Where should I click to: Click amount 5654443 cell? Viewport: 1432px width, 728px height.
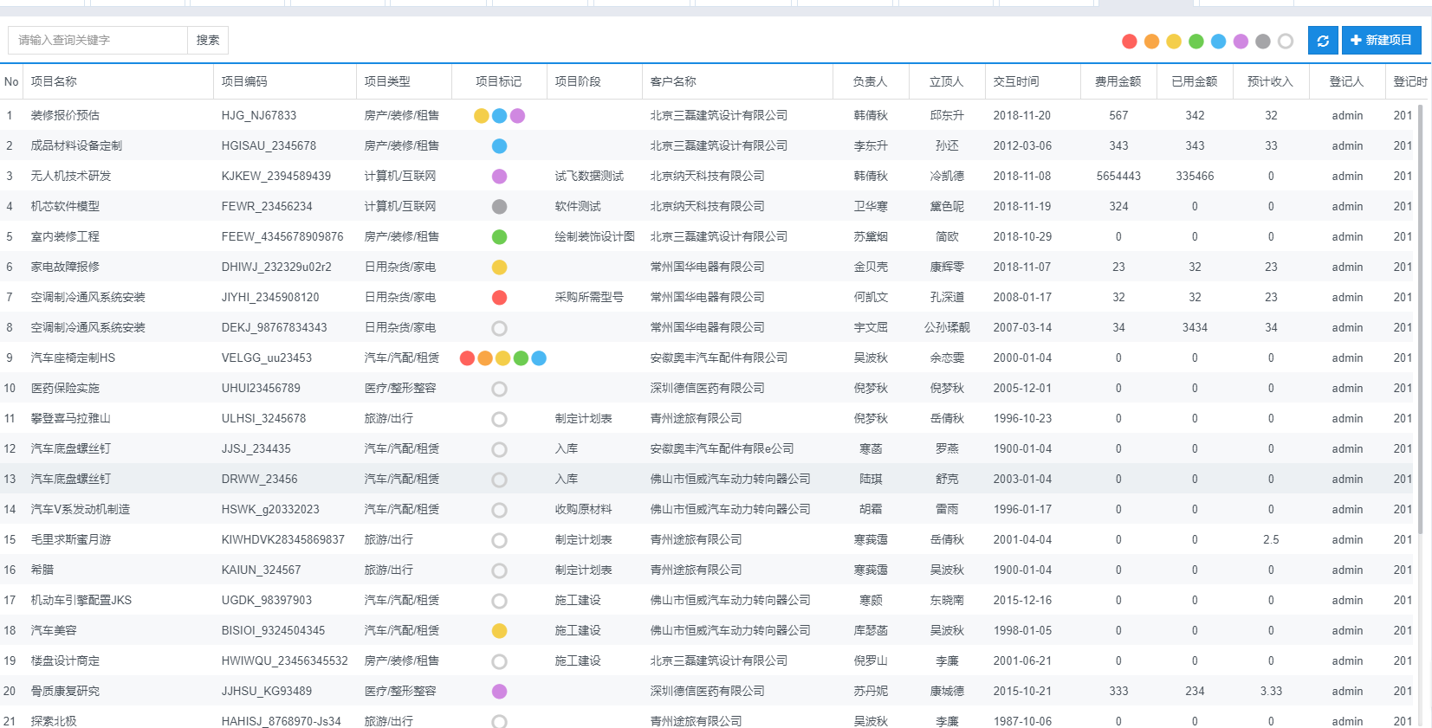[x=1118, y=176]
